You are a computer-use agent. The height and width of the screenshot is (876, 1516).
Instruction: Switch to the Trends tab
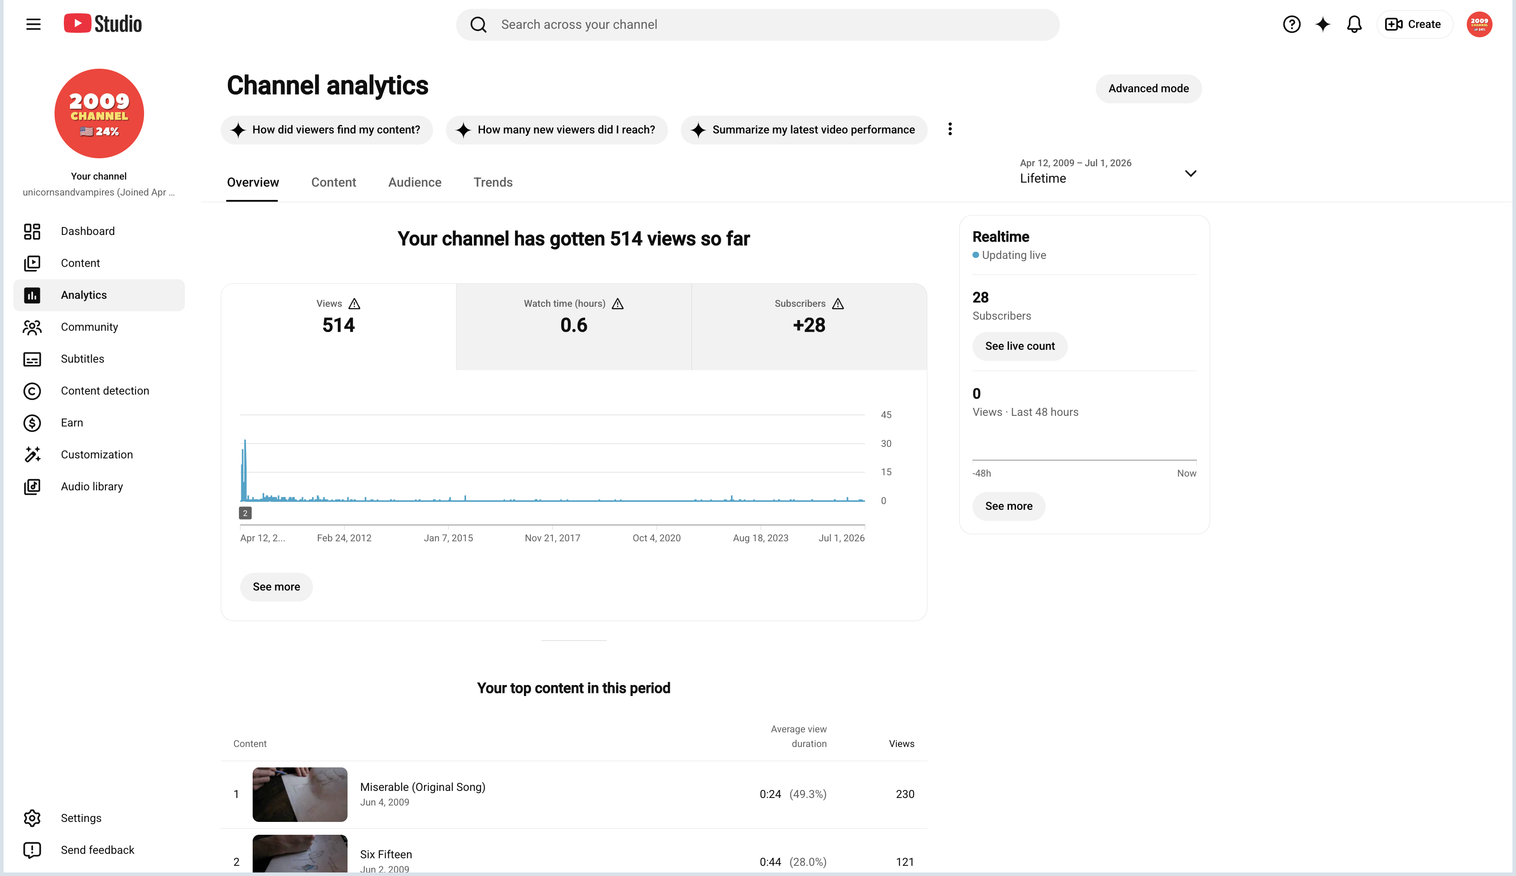(x=493, y=182)
